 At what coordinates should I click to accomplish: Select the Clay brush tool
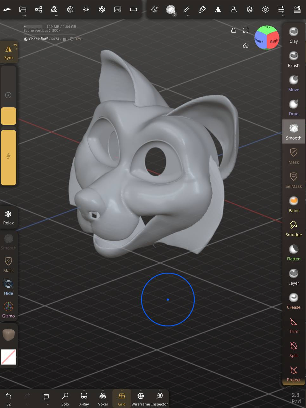point(293,35)
